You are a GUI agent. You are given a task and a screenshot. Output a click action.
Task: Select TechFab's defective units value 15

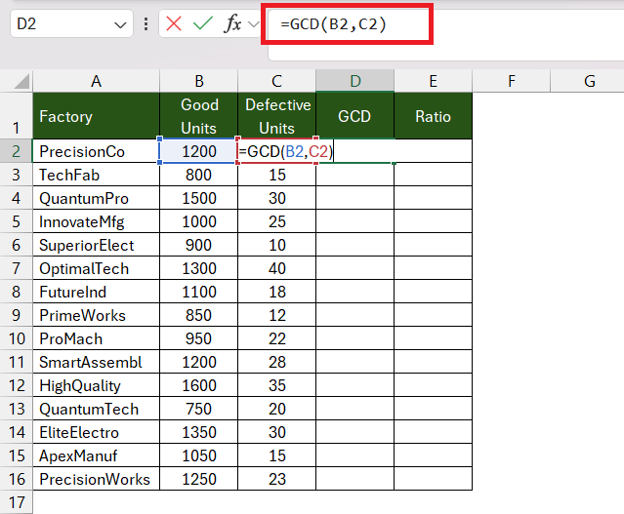277,175
